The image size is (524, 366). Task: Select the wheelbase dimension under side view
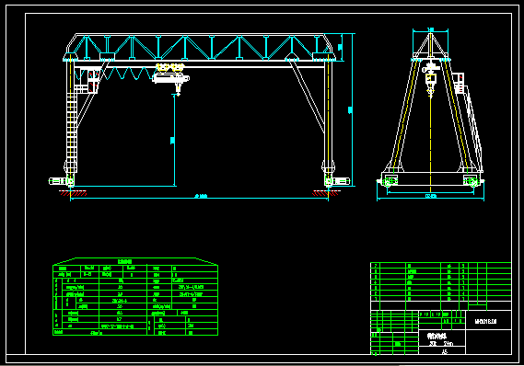tap(431, 196)
